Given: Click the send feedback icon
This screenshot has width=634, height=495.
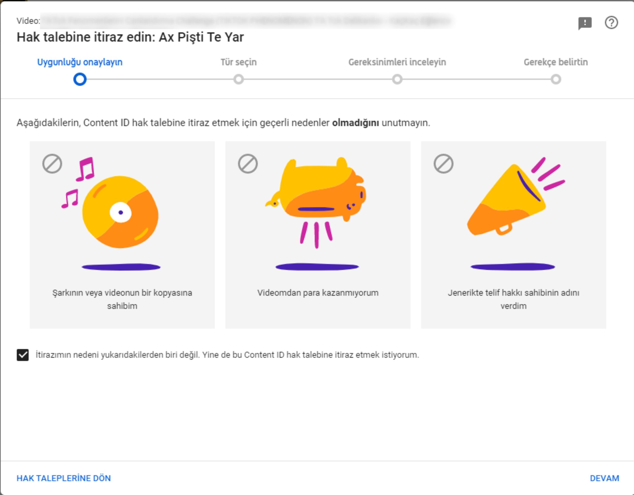Looking at the screenshot, I should tap(585, 23).
